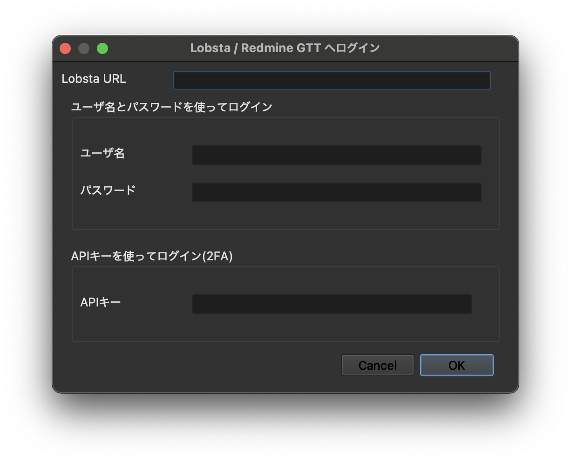The image size is (571, 462).
Task: Dismiss the dialog with Cancel
Action: coord(377,365)
